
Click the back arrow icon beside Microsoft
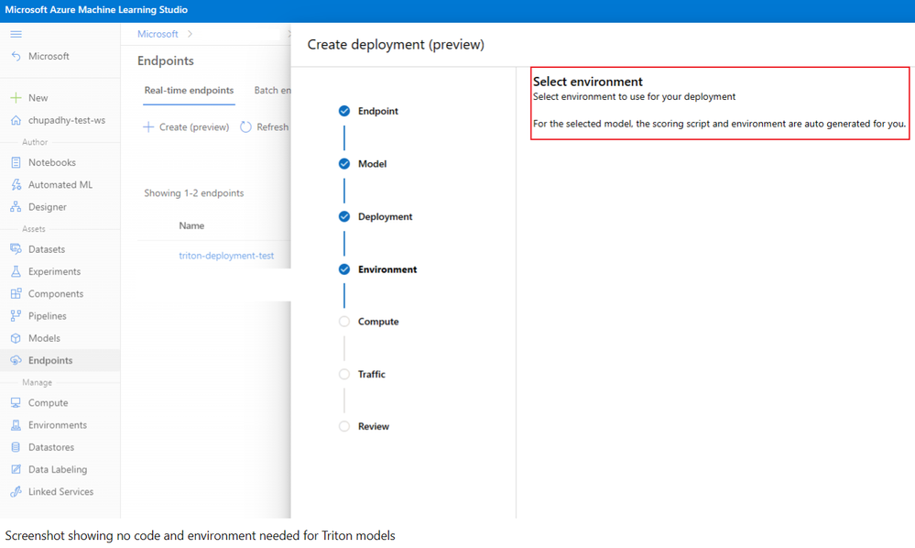pyautogui.click(x=16, y=56)
